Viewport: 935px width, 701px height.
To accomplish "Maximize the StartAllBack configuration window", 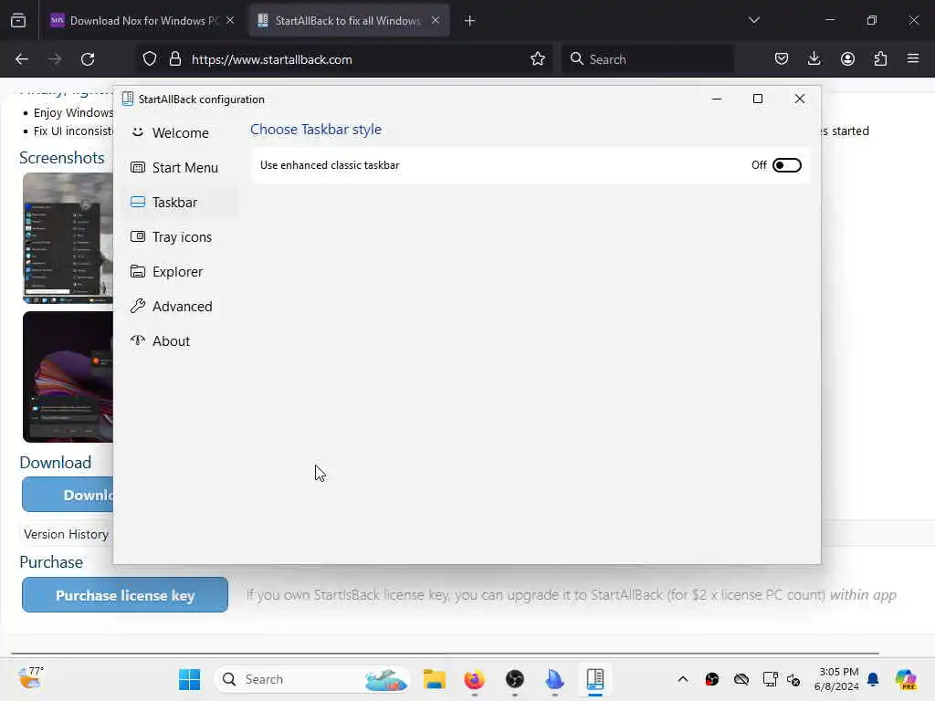I will [757, 99].
